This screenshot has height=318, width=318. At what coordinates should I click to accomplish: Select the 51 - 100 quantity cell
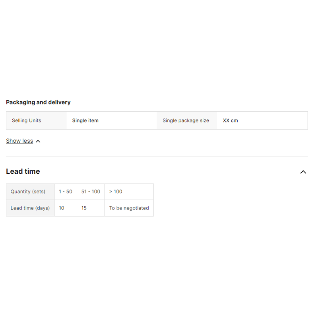coord(91,192)
